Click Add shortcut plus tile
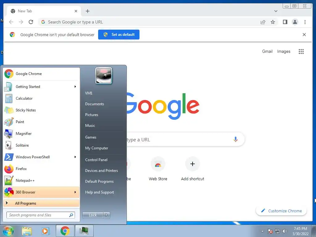Viewport: 316px width, 237px height. [193, 169]
